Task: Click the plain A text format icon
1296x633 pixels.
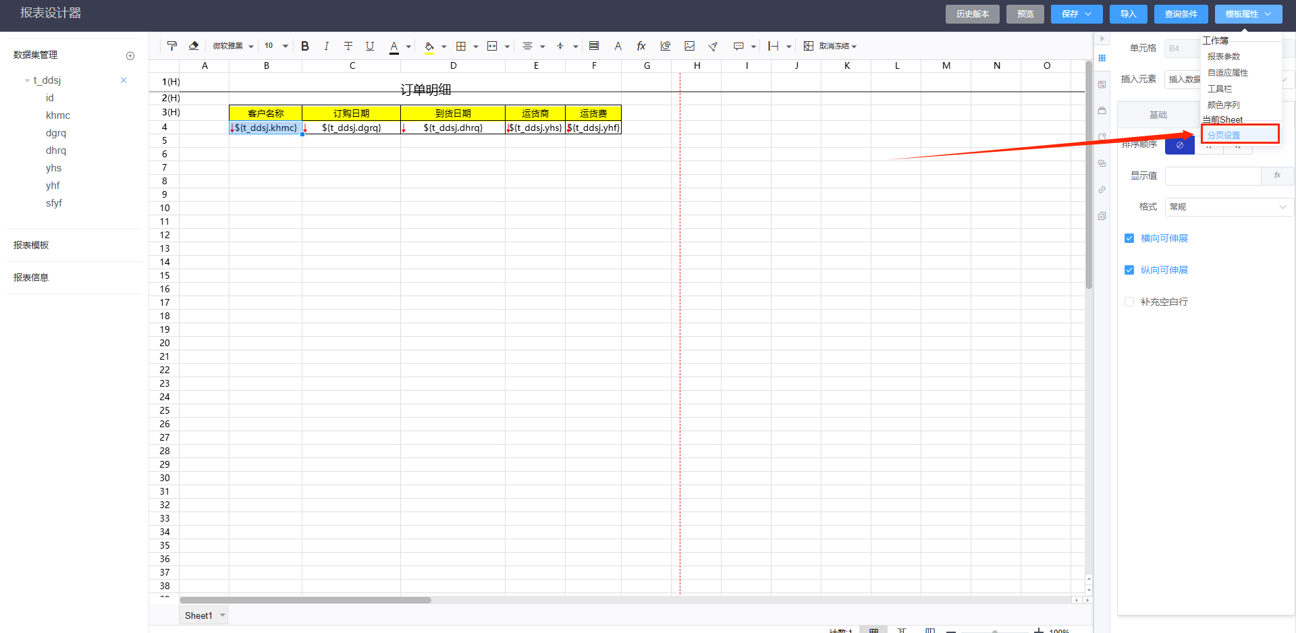Action: [618, 46]
